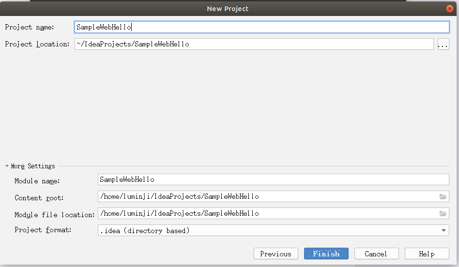Close the New Project dialog

tap(450, 9)
